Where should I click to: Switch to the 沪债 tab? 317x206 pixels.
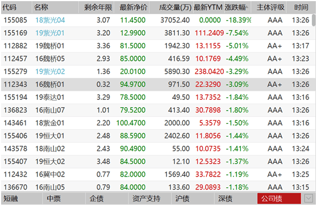[x=193, y=199]
